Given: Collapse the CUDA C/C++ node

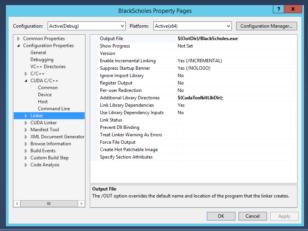Looking at the screenshot, I should (x=26, y=81).
